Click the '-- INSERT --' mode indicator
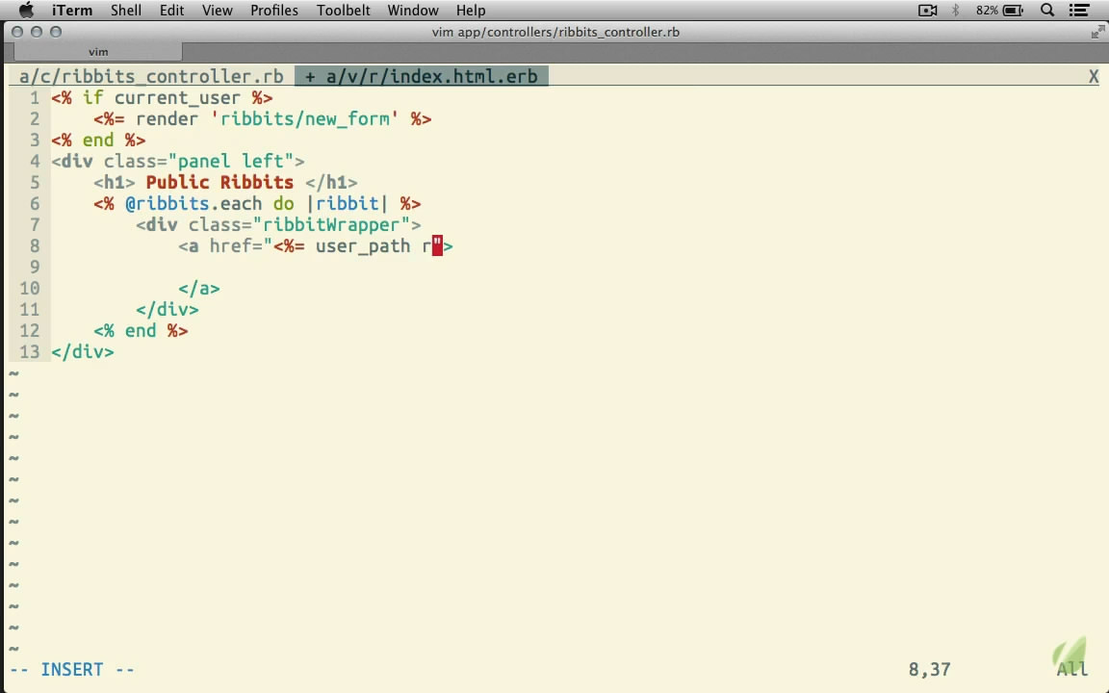The width and height of the screenshot is (1109, 693). tap(72, 669)
